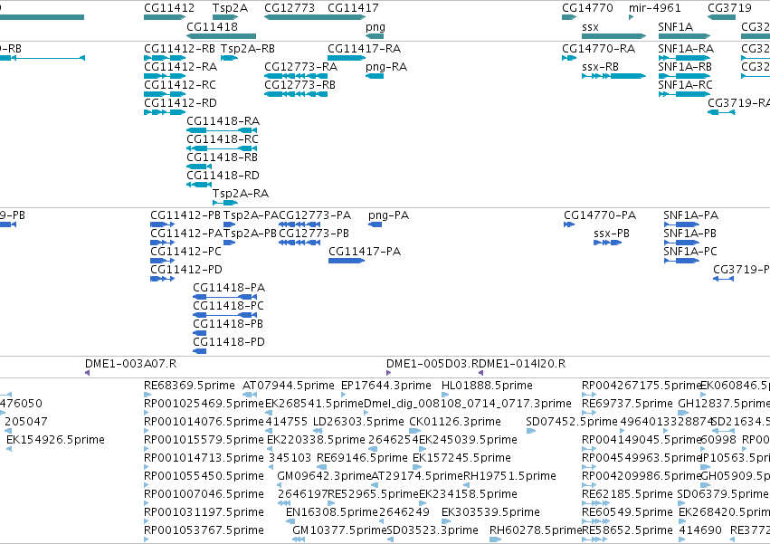Click the png-RA transcript label
The width and height of the screenshot is (770, 544).
[x=386, y=67]
